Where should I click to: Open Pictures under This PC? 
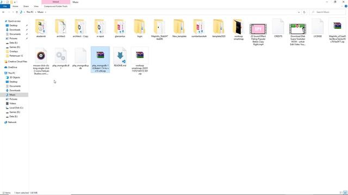click(x=13, y=99)
